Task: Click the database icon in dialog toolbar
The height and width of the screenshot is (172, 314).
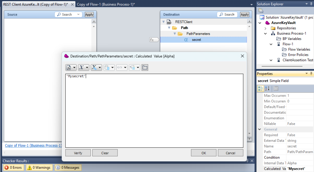Action: pos(107,67)
